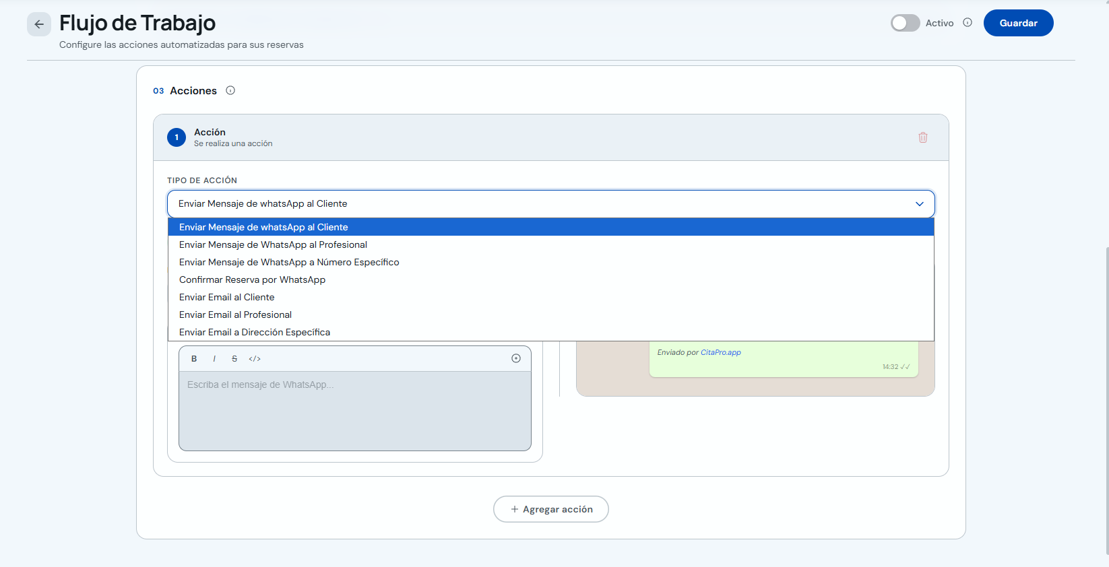
Task: Focus the WhatsApp message text area
Action: 355,411
